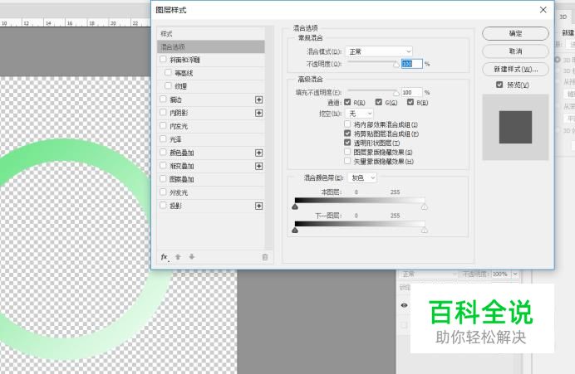Add another 渐变叠加 effect with plus icon
This screenshot has width=575, height=374.
pyautogui.click(x=259, y=166)
